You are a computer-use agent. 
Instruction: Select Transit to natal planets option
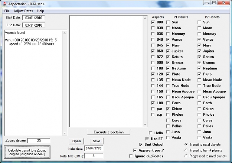(x=186, y=145)
